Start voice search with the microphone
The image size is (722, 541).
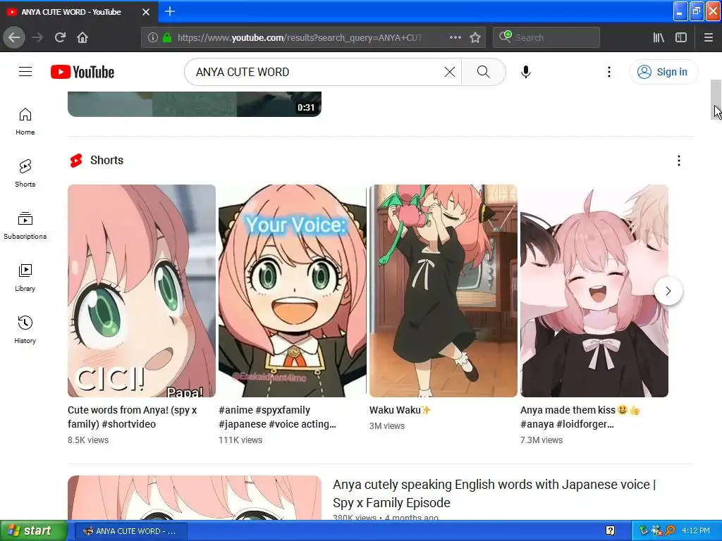(x=526, y=72)
